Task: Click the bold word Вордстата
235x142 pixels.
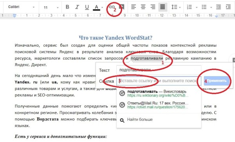Action: [x=48, y=119]
